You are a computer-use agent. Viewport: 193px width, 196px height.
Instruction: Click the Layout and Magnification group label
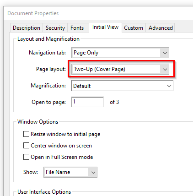(48, 39)
